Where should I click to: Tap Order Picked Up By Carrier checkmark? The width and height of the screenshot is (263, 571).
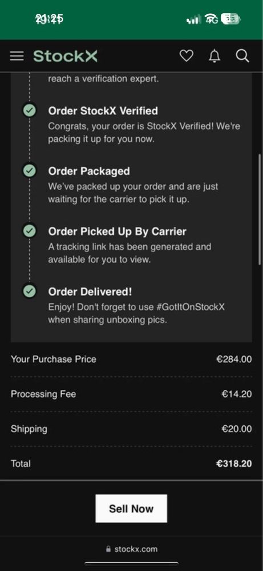pyautogui.click(x=30, y=231)
